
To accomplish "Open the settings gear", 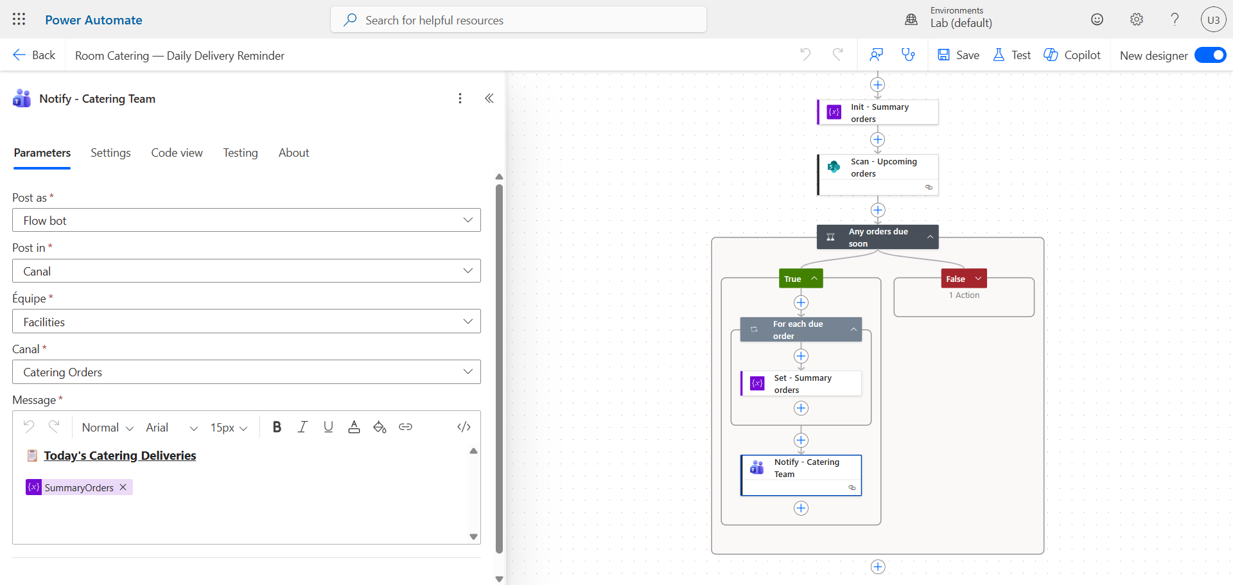I will (1137, 19).
